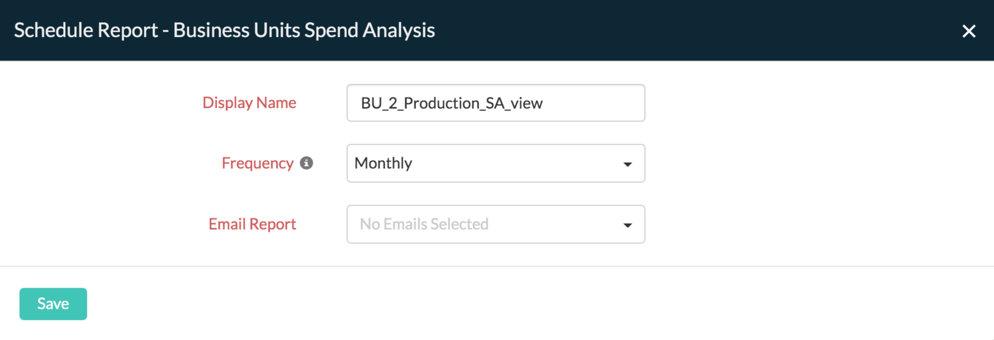
Task: Save the scheduled report settings
Action: pos(53,303)
